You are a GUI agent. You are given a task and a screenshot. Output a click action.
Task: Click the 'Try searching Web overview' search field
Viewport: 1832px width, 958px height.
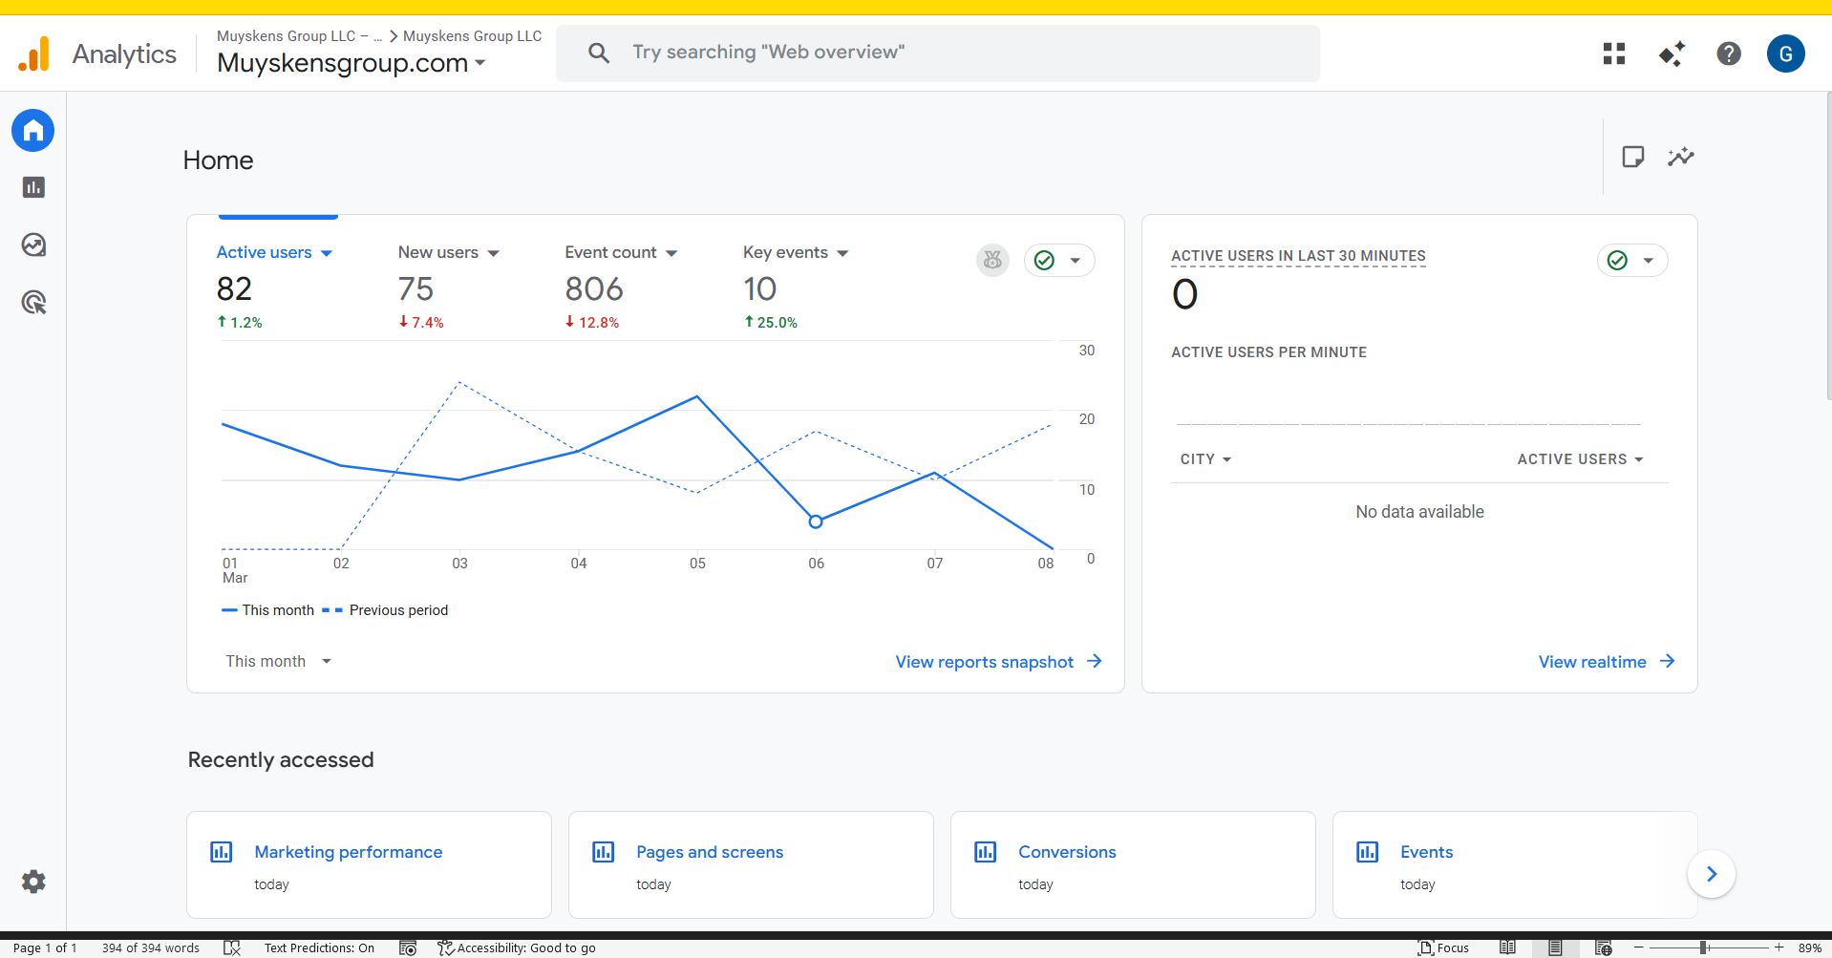click(936, 53)
